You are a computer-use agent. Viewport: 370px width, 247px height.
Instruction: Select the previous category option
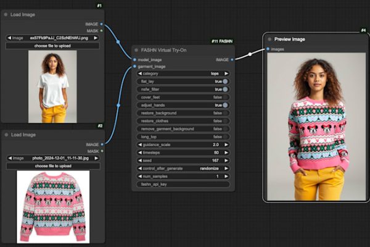[140, 73]
